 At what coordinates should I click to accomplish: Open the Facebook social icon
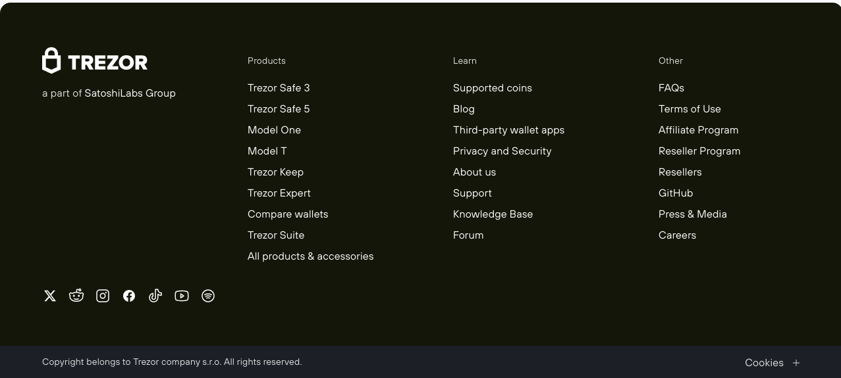point(129,296)
